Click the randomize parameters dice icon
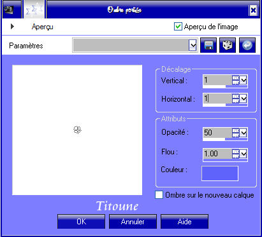This screenshot has height=237, width=262. tap(228, 45)
